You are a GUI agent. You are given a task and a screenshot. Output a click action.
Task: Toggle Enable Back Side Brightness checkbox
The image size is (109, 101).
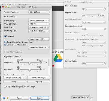tap(5, 75)
